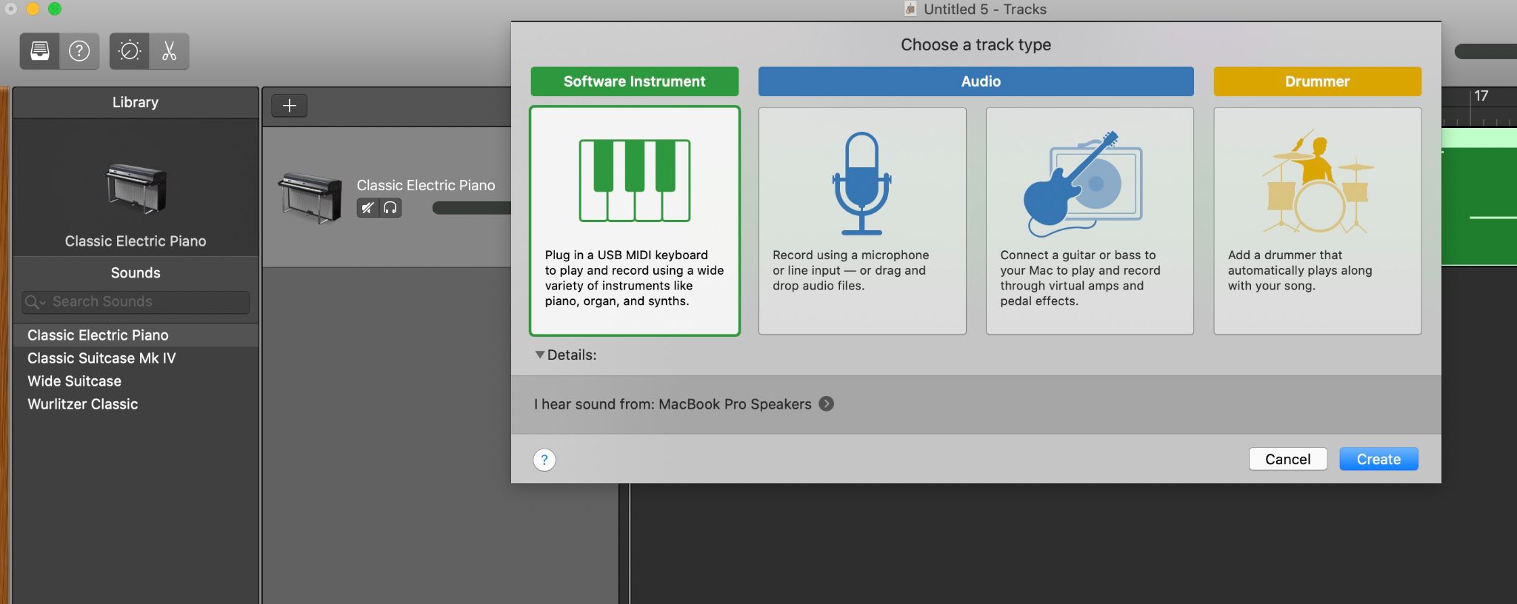Mute the Classic Electric Piano track

pyautogui.click(x=367, y=208)
